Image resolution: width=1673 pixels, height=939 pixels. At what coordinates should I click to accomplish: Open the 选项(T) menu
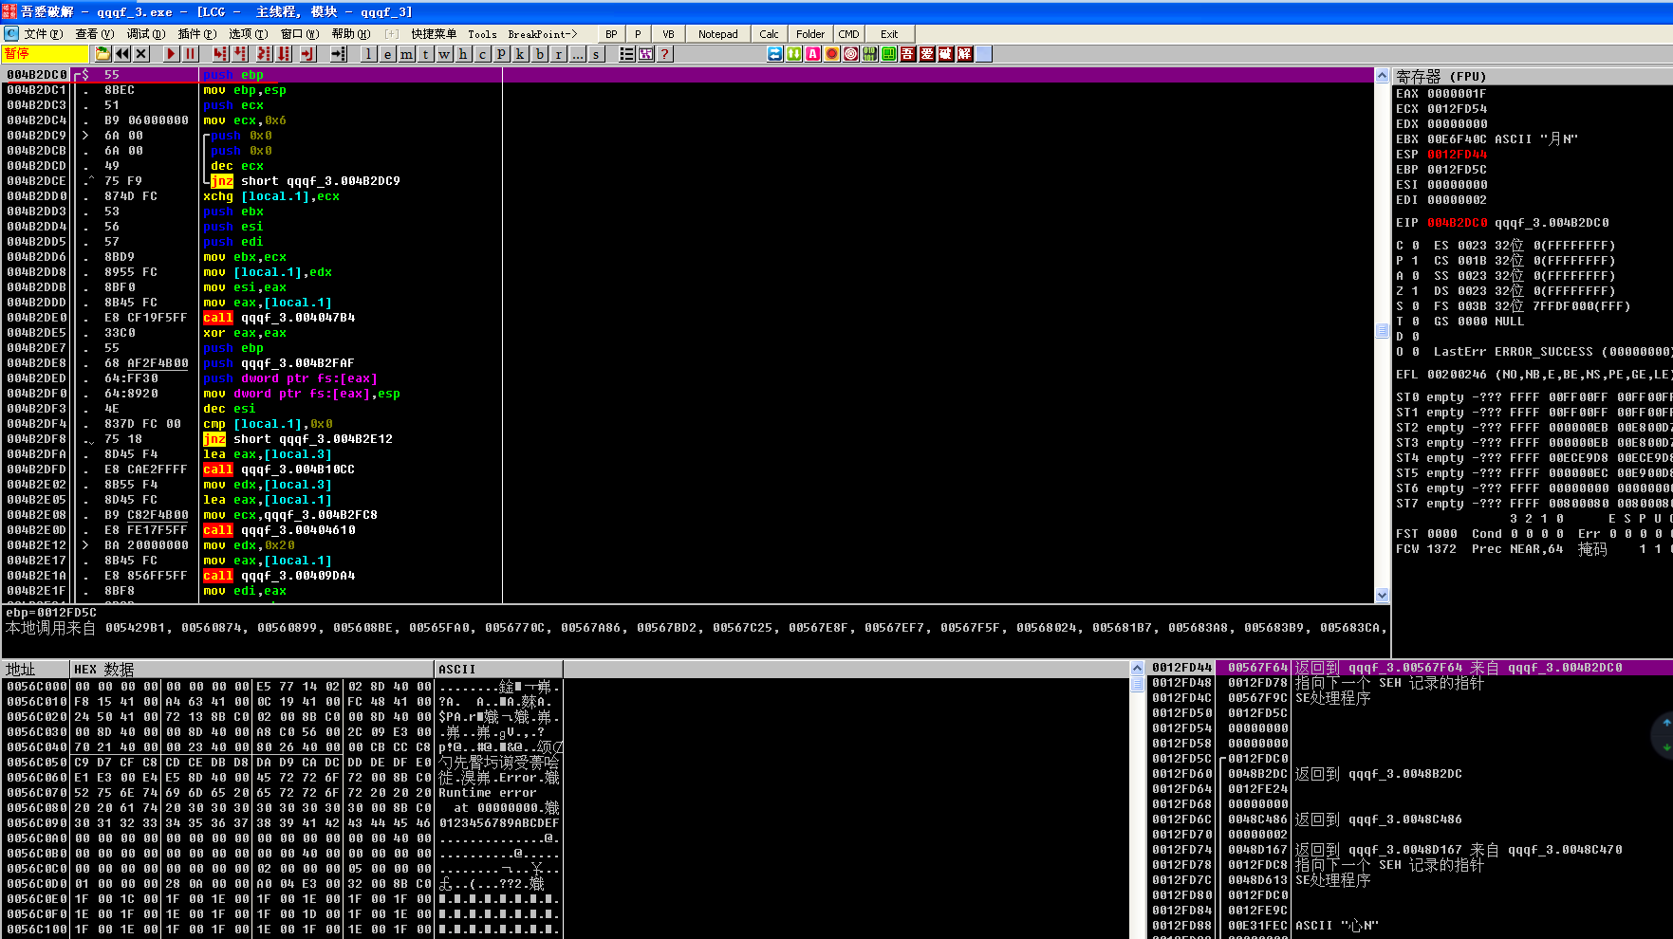click(x=248, y=34)
